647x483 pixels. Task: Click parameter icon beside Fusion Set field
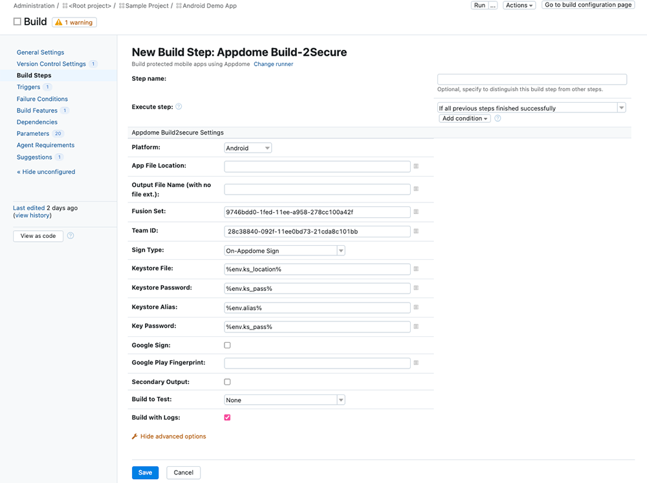tap(416, 212)
